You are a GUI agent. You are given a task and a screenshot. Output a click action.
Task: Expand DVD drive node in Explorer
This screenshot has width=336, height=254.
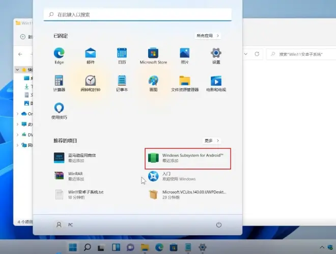(x=17, y=135)
